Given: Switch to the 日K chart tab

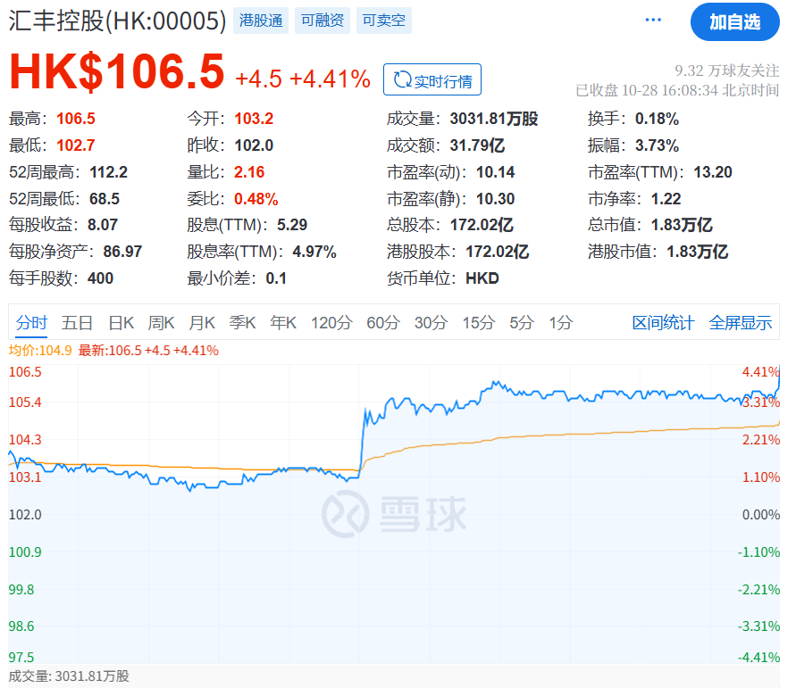Looking at the screenshot, I should tap(121, 323).
